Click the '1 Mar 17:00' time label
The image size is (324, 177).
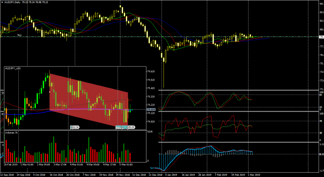pos(60,164)
